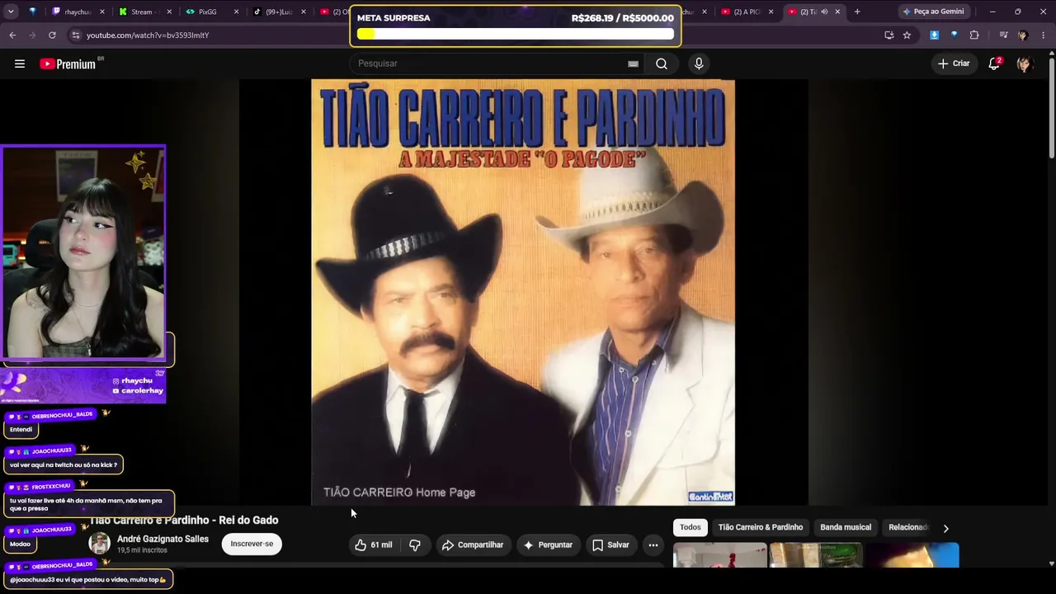
Task: Switch to the Stream Kick tab
Action: coord(144,12)
